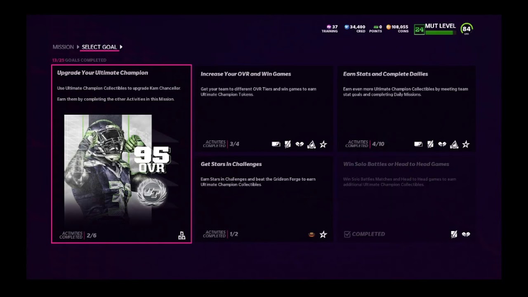The image size is (528, 297).
Task: Click items icon in Upgrade Ultimate Champion card
Action: (x=182, y=236)
